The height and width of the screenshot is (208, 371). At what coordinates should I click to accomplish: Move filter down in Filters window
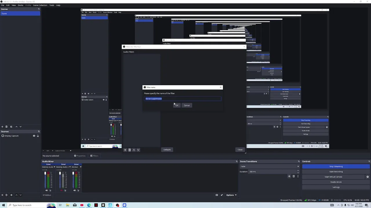[x=138, y=150]
